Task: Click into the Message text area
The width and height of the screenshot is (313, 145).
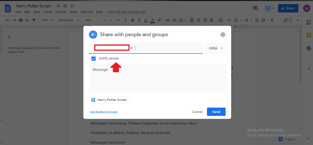Action: [x=157, y=78]
